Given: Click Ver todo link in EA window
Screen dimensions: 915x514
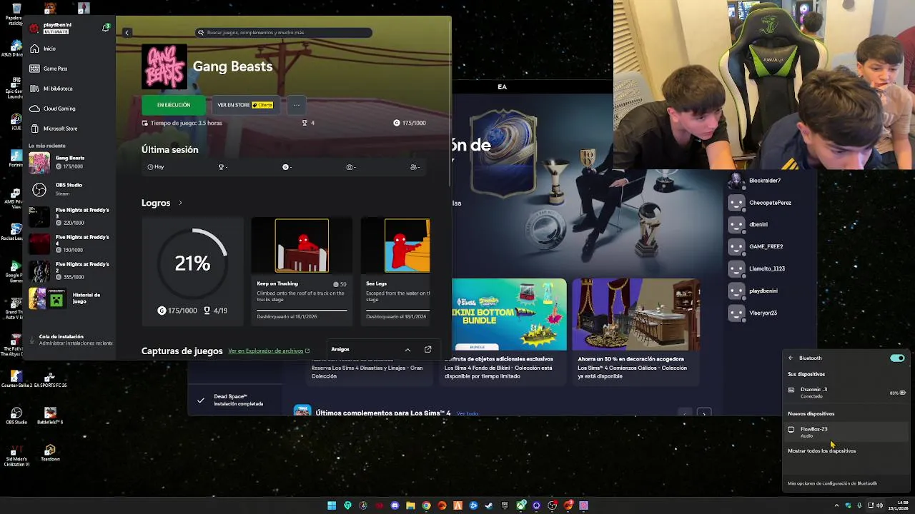Looking at the screenshot, I should tap(467, 413).
